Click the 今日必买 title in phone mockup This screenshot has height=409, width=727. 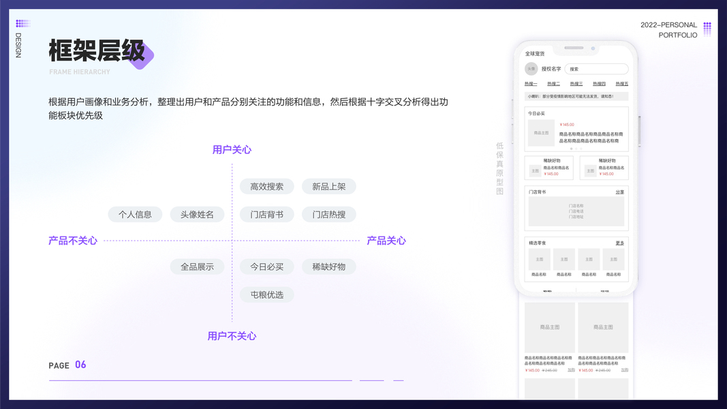tap(536, 114)
